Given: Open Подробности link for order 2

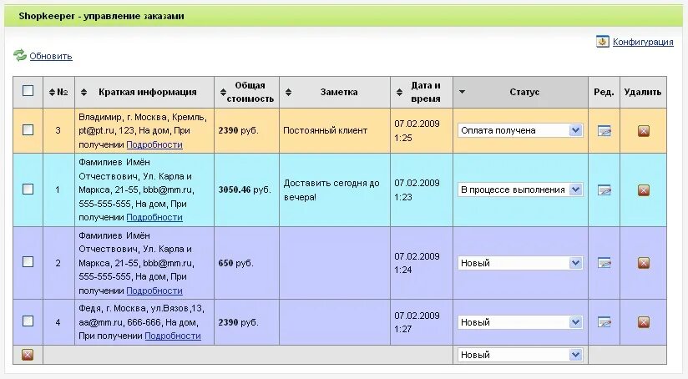Looking at the screenshot, I should [x=154, y=291].
